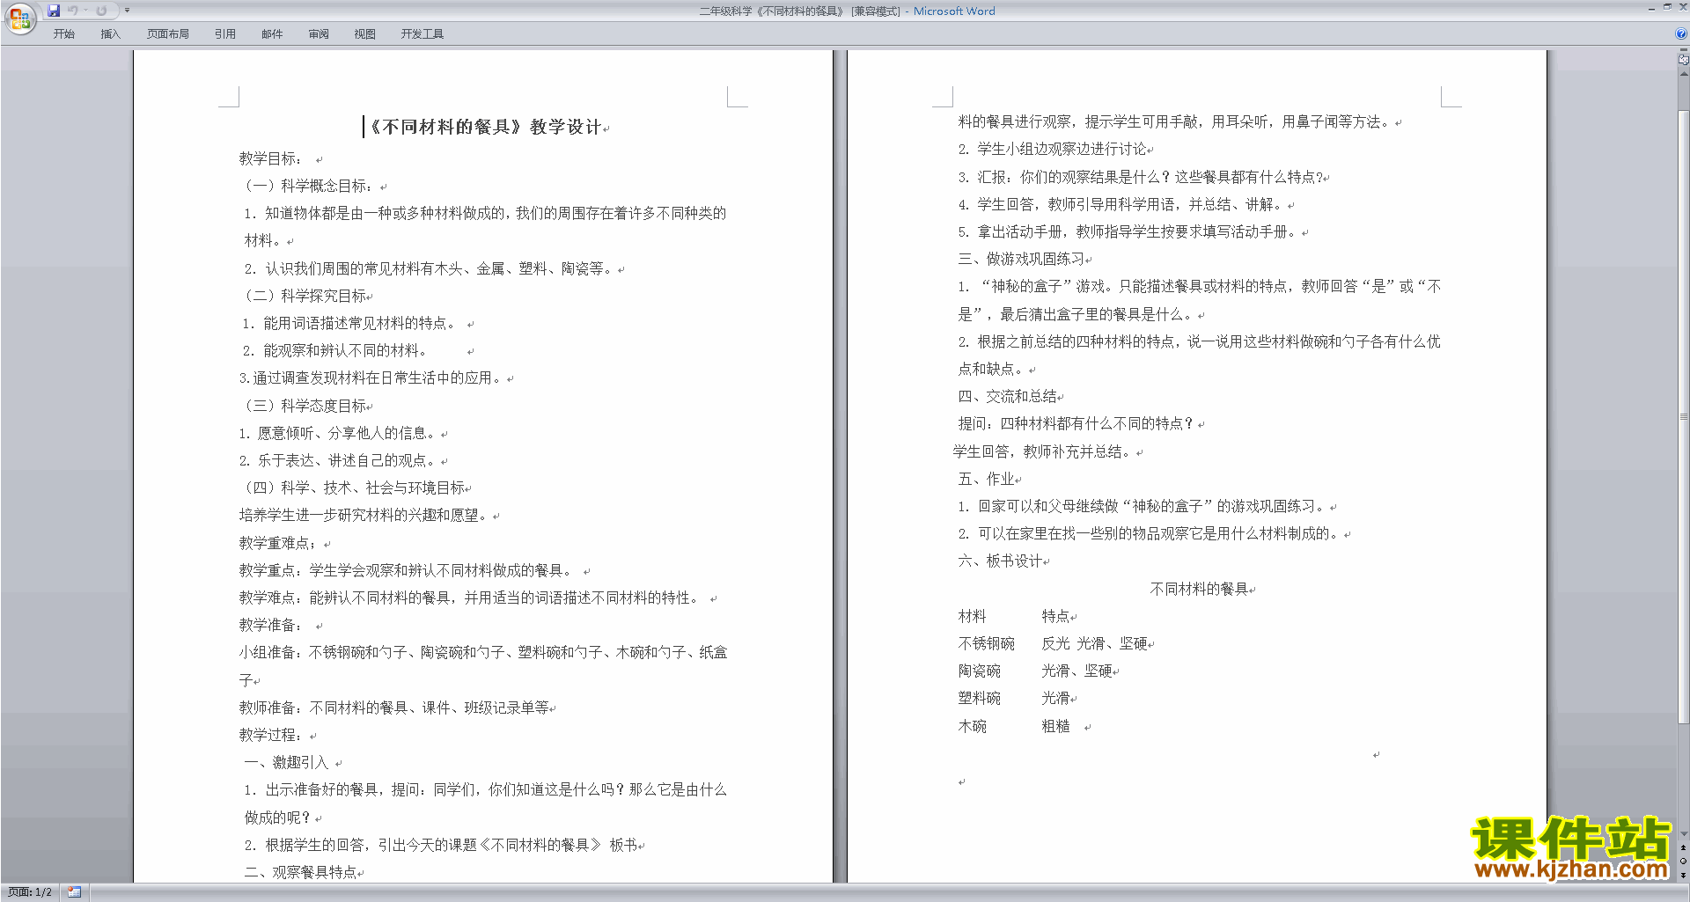Click the line （二）科学探究目标
Viewport: 1690px width, 902px height.
(x=304, y=296)
